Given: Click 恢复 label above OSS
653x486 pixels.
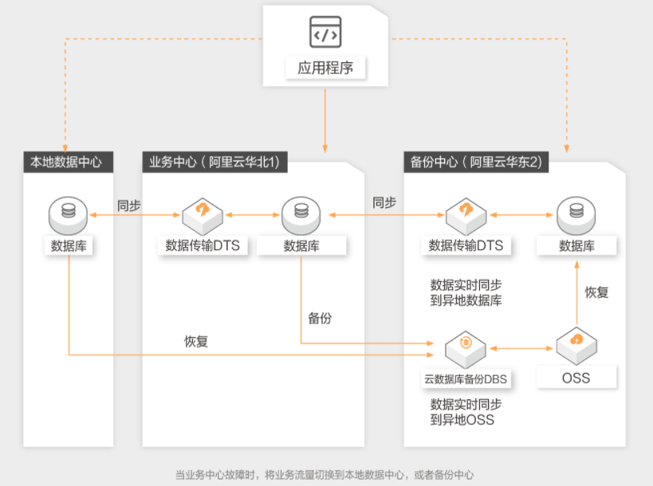Looking at the screenshot, I should pyautogui.click(x=596, y=292).
